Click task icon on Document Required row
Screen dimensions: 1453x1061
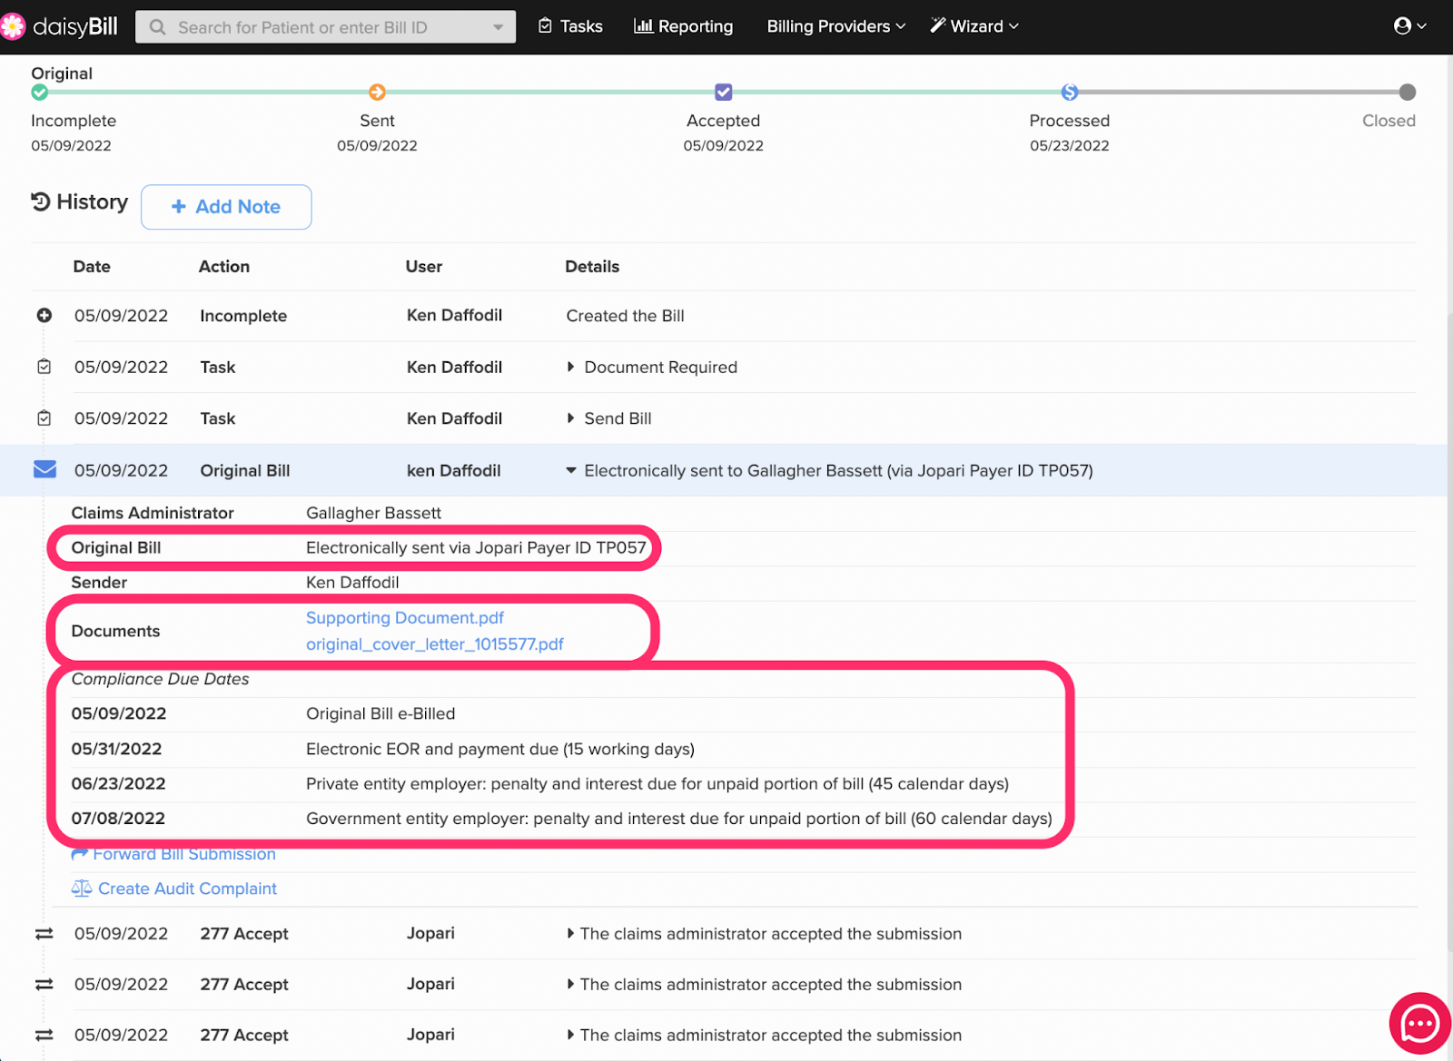pyautogui.click(x=44, y=367)
